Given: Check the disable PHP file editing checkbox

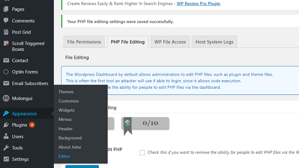Looking at the screenshot, I should [142, 153].
